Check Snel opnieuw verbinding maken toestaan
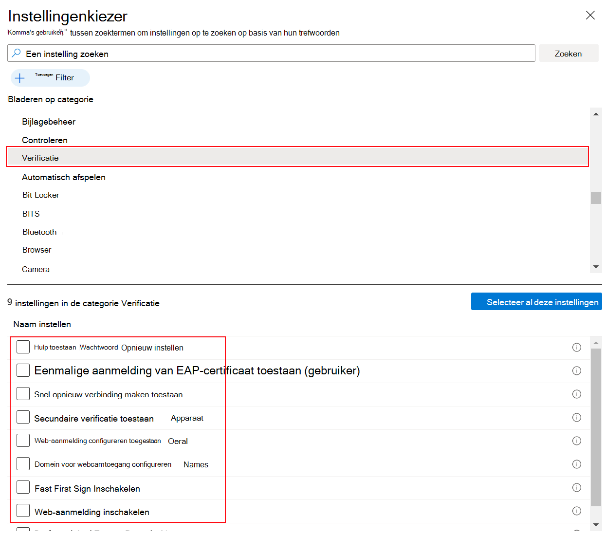Screen dimensions: 605x535 click(23, 393)
